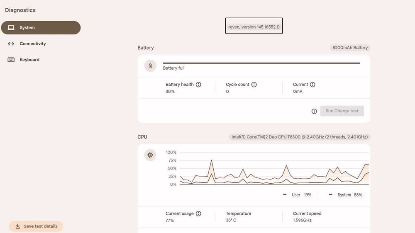Show Cycle count info tooltip
The height and width of the screenshot is (233, 415).
(x=254, y=85)
